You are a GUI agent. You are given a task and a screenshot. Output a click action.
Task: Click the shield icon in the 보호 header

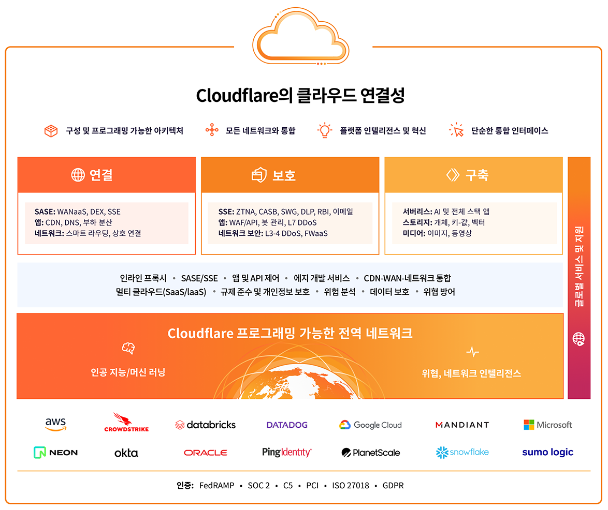click(x=259, y=175)
